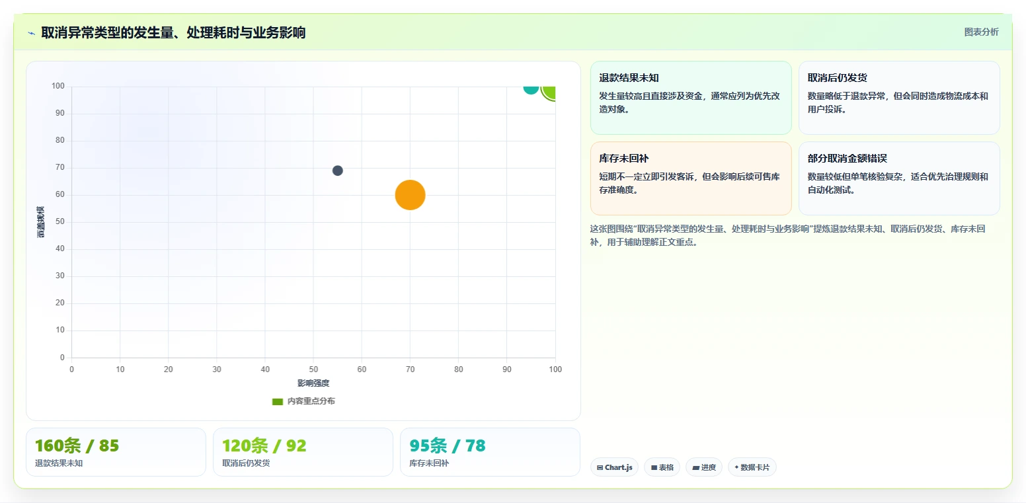This screenshot has width=1026, height=503.
Task: Click the text 发生量较高且直接涉及资金
Action: coord(651,96)
